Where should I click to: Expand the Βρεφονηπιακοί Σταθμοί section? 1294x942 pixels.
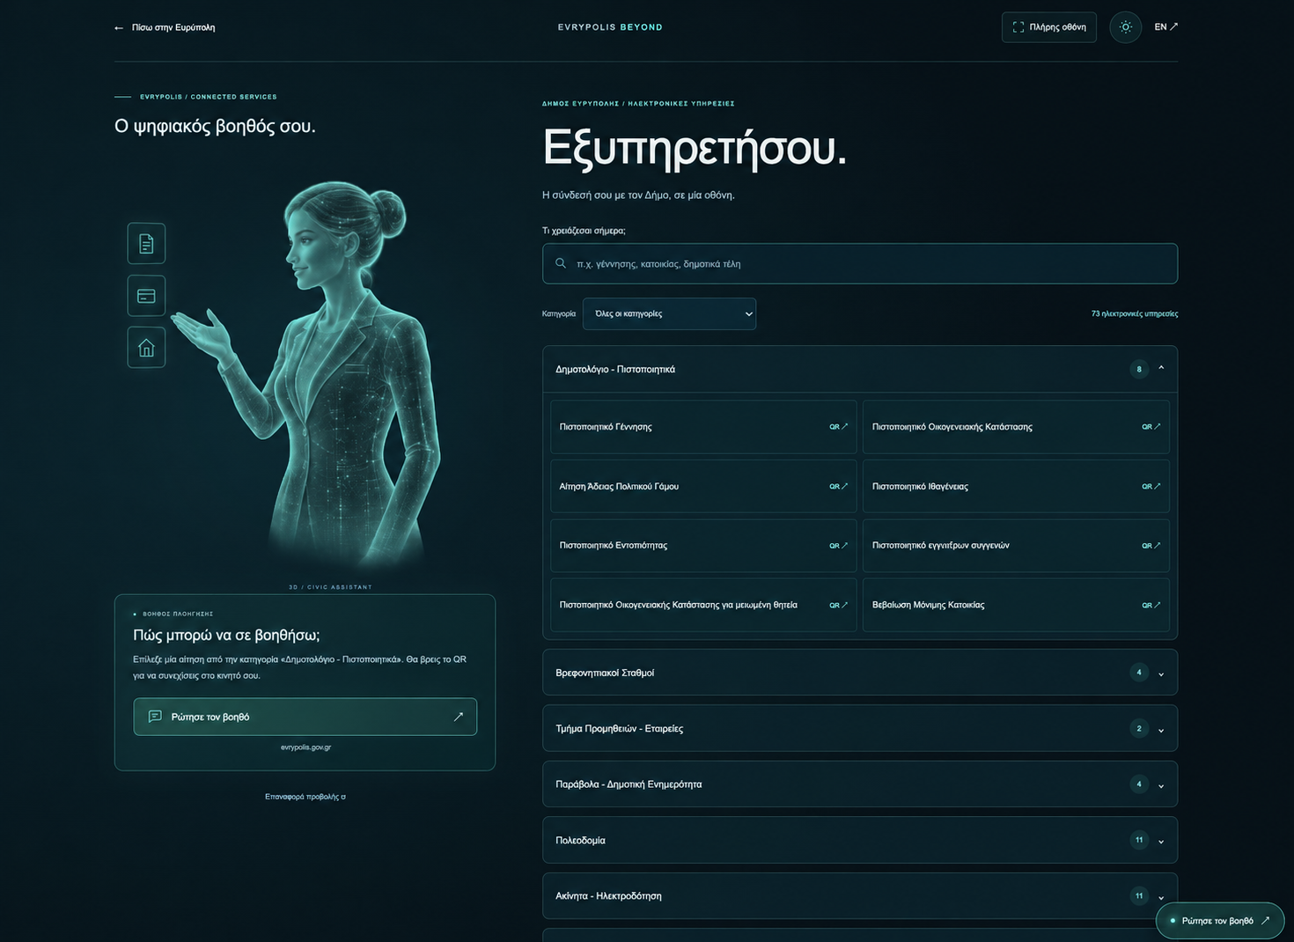pyautogui.click(x=860, y=673)
